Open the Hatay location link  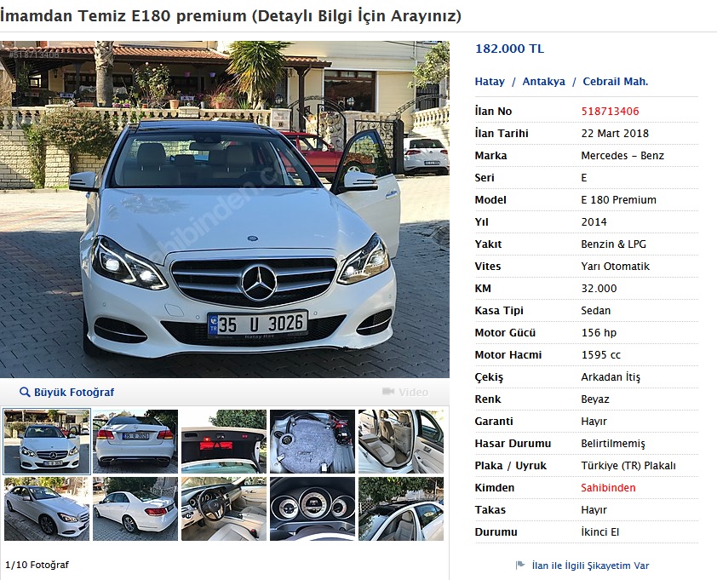490,82
